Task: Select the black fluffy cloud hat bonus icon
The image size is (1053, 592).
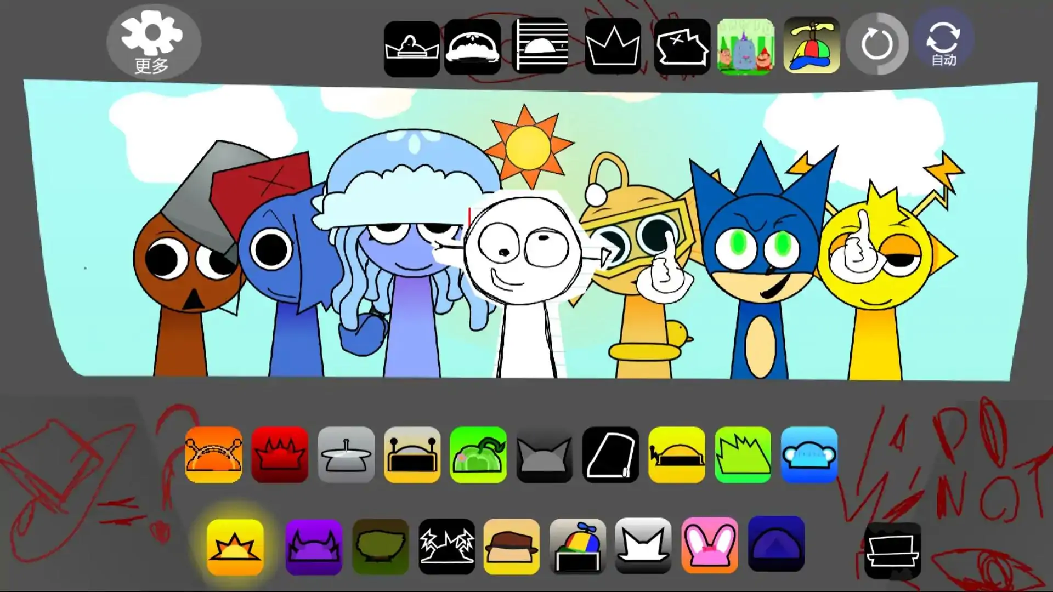Action: pyautogui.click(x=473, y=47)
